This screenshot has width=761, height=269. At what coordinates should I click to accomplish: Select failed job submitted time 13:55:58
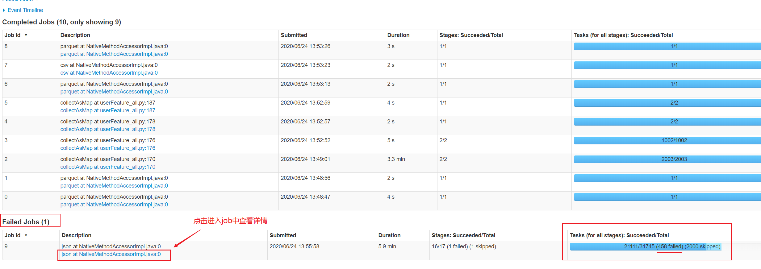[294, 246]
